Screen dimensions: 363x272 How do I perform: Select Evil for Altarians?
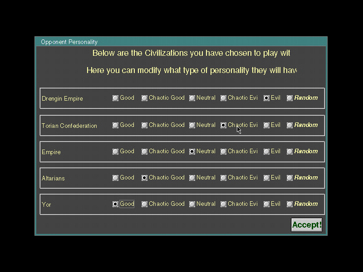tap(266, 178)
